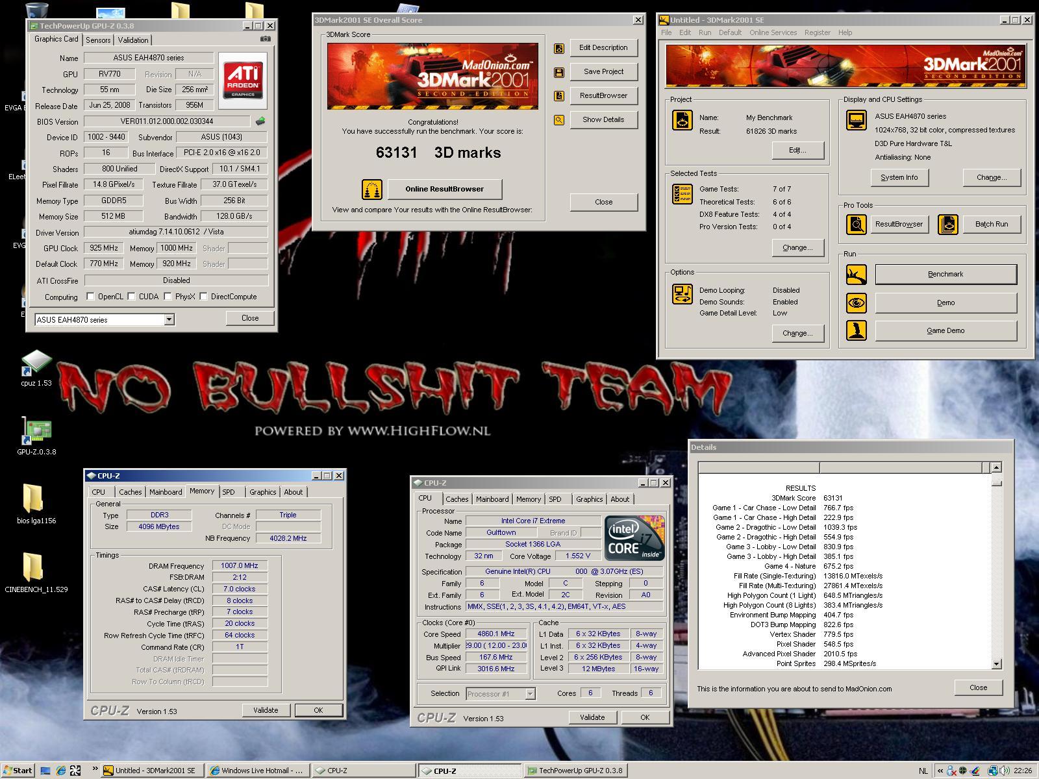
Task: Open the GPU-Z.0.3.8 desktop icon
Action: point(36,436)
